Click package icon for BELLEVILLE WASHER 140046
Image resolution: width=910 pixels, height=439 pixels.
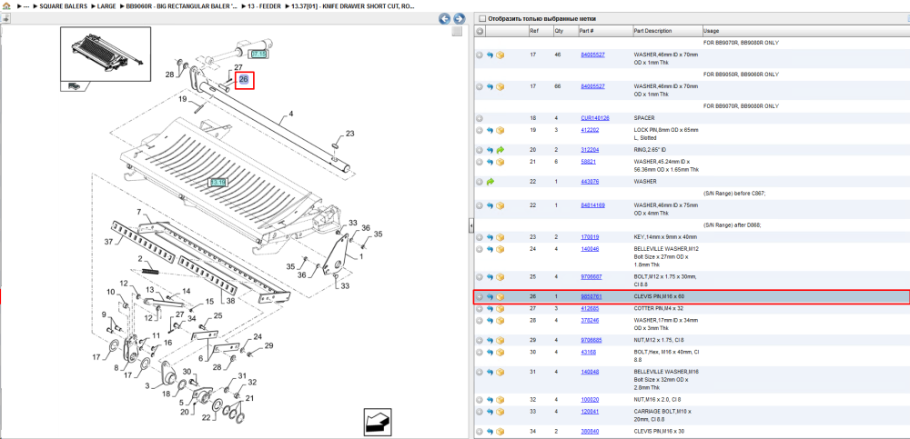(500, 249)
